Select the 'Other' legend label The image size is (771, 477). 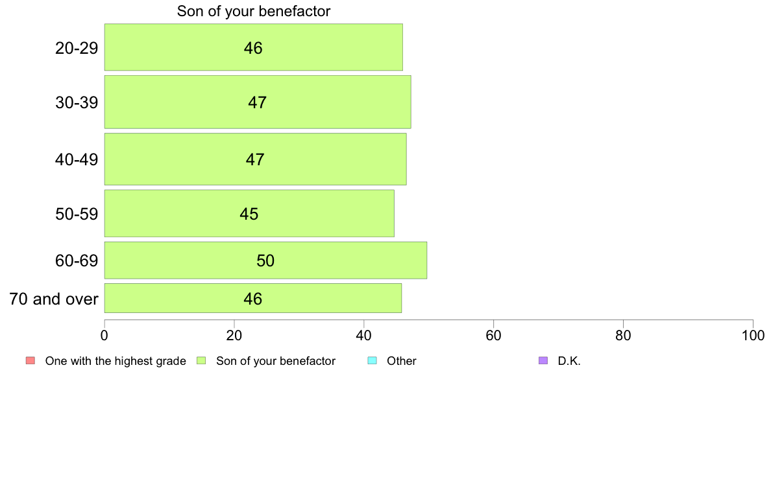click(x=402, y=361)
